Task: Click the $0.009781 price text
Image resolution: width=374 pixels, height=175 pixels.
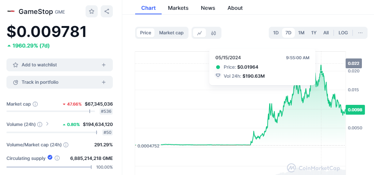Action: coord(47,32)
